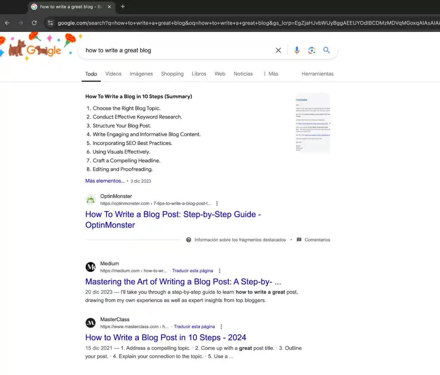Click the Medium site favicon

click(x=91, y=267)
